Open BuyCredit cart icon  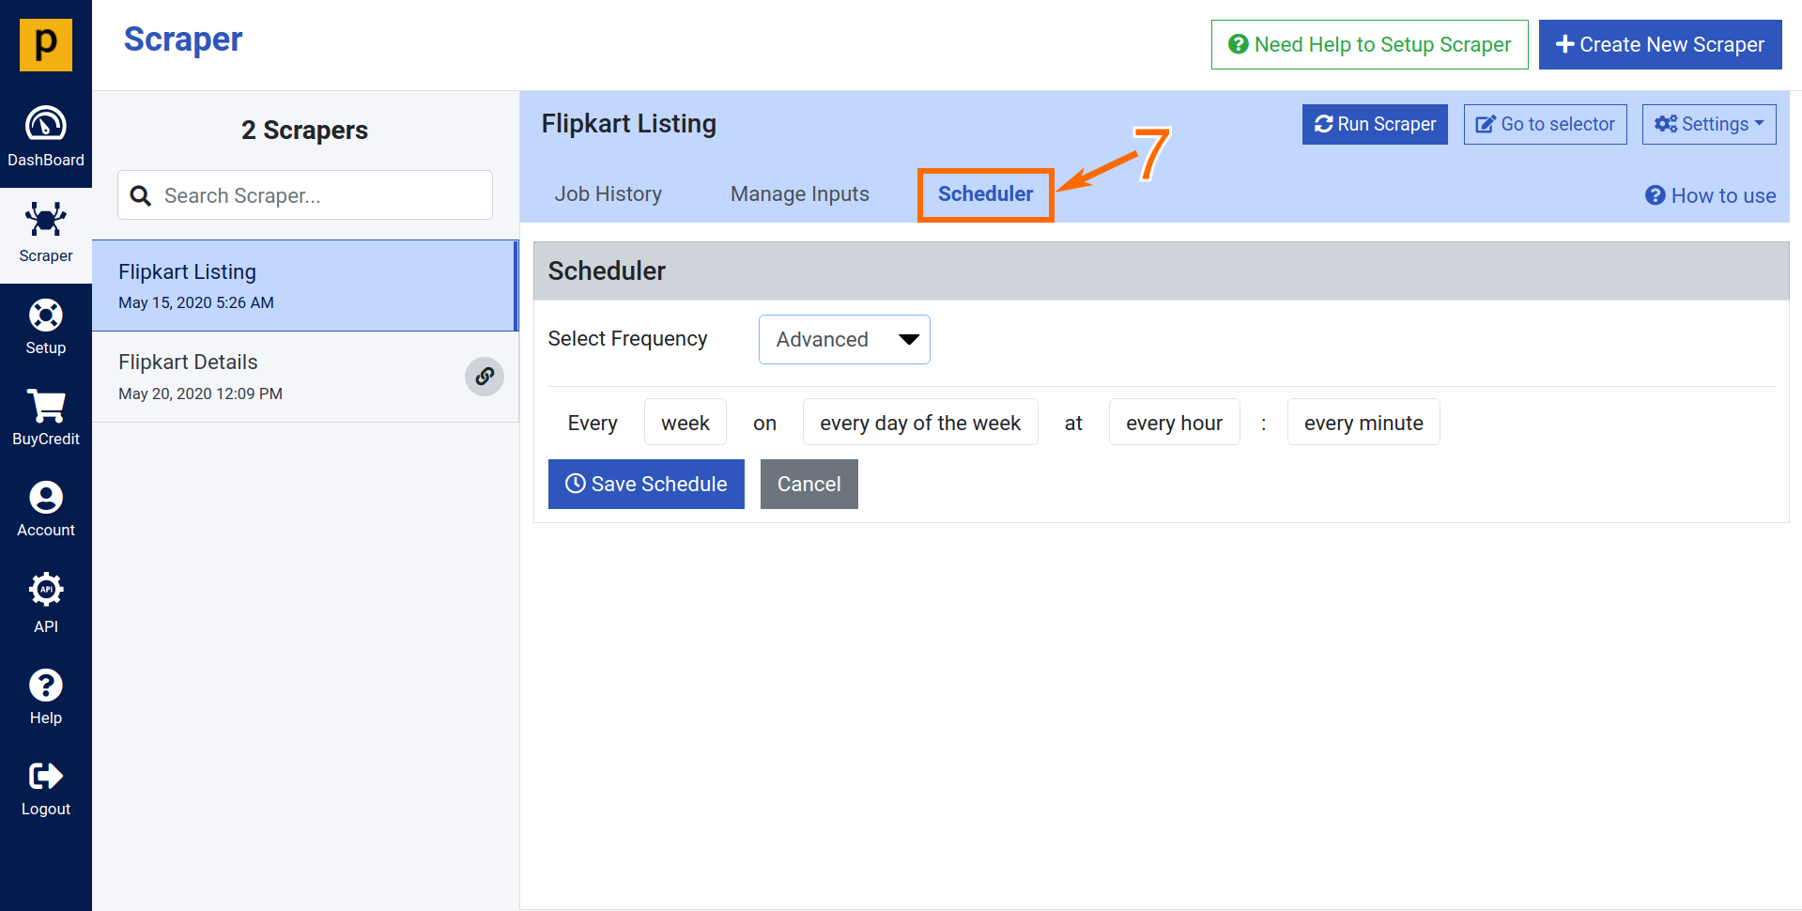tap(45, 407)
